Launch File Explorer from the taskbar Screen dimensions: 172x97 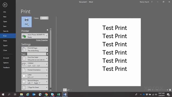pyautogui.click(x=21, y=94)
